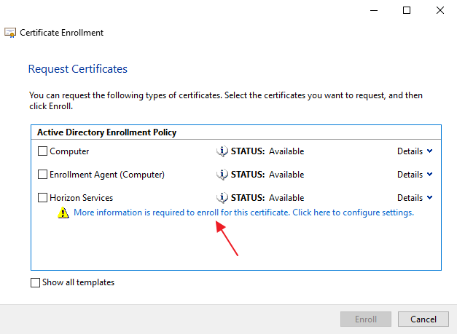457x334 pixels.
Task: Click the yellow warning triangle icon
Action: click(63, 213)
